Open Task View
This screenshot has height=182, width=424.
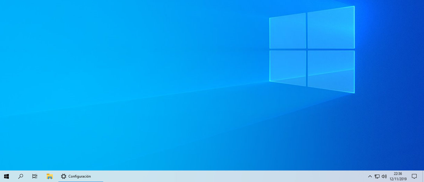(35, 176)
